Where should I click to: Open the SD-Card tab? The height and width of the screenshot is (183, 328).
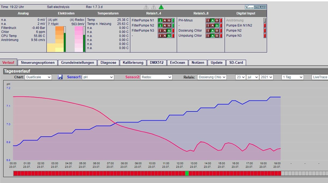[x=236, y=62]
